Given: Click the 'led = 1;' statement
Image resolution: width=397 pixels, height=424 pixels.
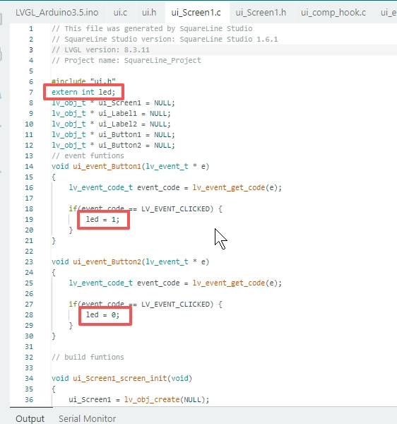Looking at the screenshot, I should pyautogui.click(x=102, y=219).
